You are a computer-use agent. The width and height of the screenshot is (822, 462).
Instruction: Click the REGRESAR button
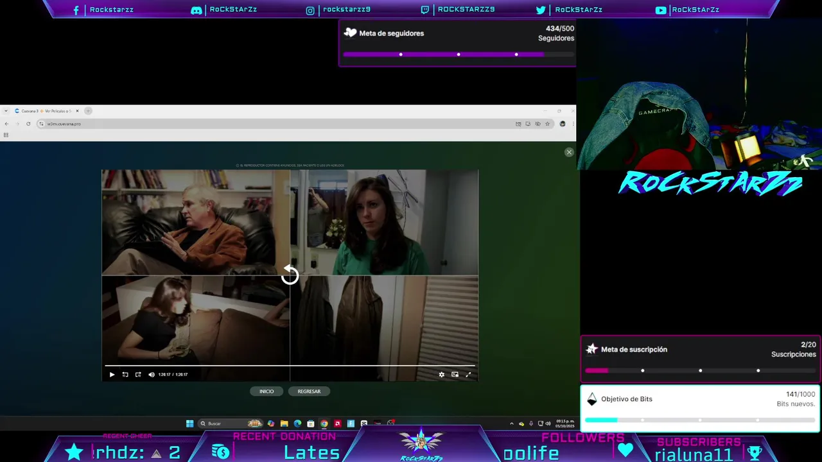pos(309,391)
